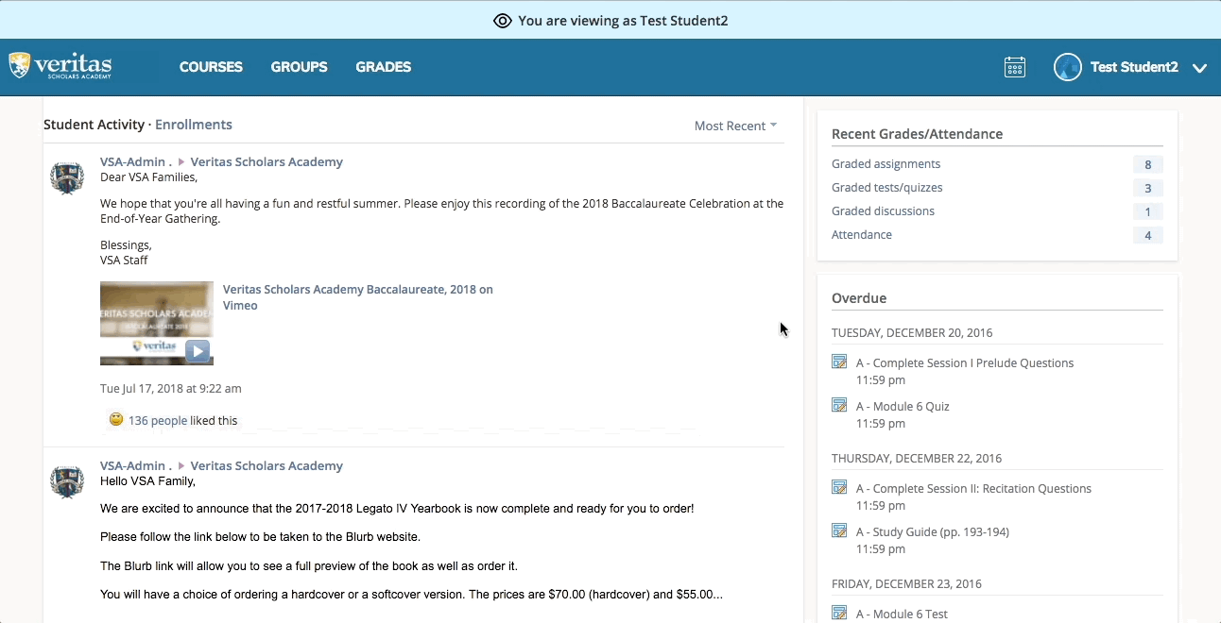1221x623 pixels.
Task: Open VSA-Admin author link on first post
Action: [x=136, y=162]
